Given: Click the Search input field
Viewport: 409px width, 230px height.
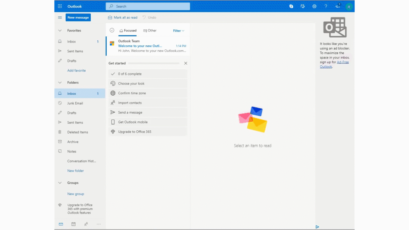Looking at the screenshot, I should click(x=148, y=6).
